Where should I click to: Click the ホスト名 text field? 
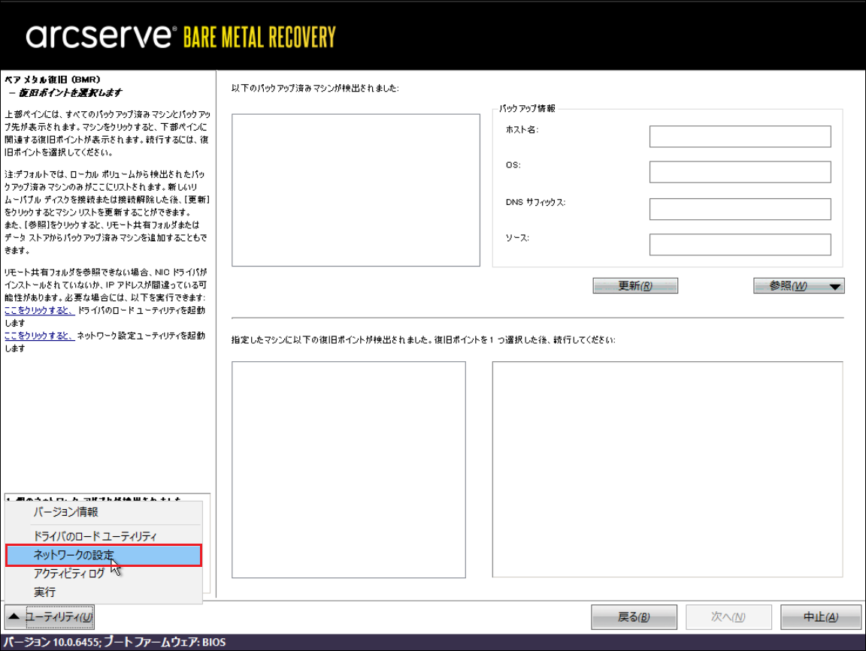[740, 137]
